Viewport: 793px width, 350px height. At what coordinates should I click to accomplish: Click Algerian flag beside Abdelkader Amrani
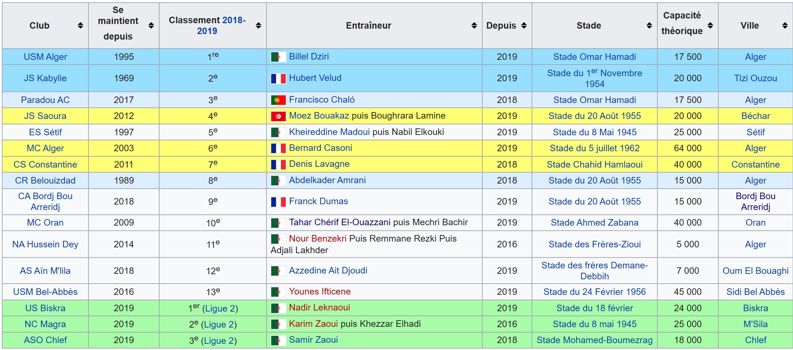pyautogui.click(x=278, y=181)
